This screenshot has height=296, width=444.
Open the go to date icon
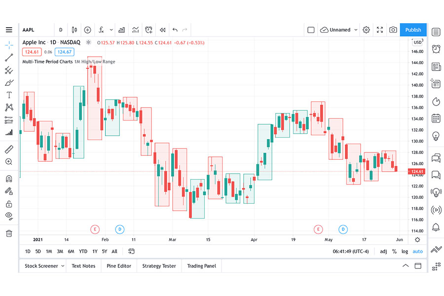(x=131, y=251)
